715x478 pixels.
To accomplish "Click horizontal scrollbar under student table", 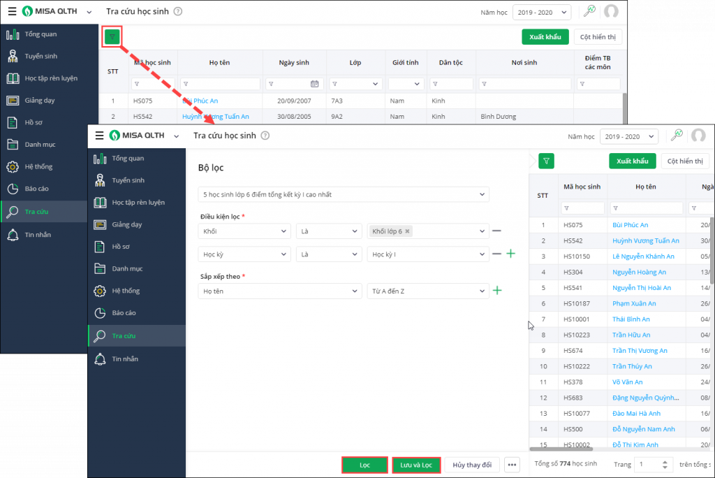I will pos(561,449).
